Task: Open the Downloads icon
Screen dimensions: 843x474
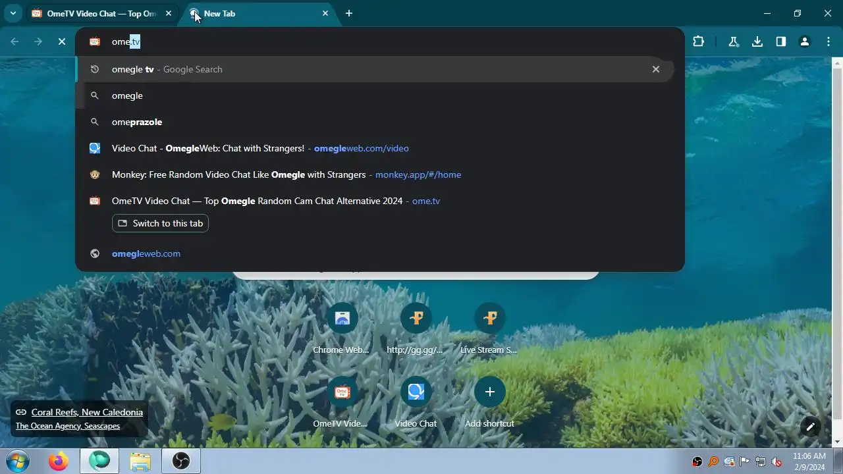Action: 757,41
